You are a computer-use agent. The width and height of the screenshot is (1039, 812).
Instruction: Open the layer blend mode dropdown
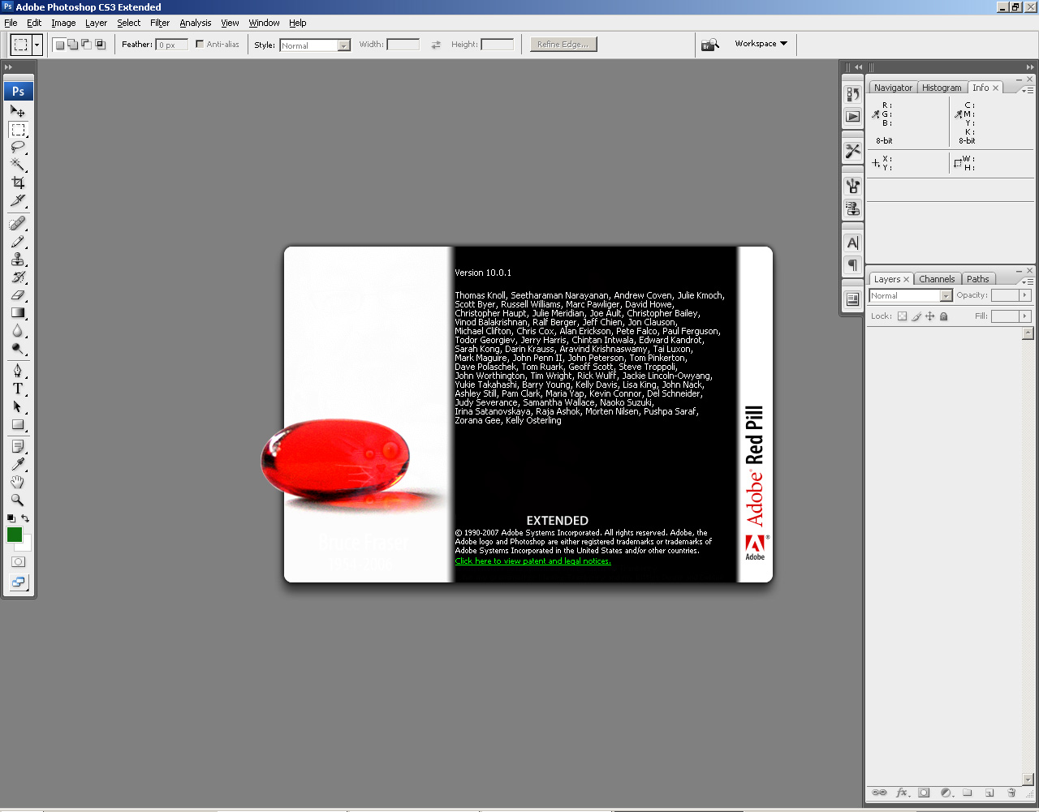[x=911, y=296]
